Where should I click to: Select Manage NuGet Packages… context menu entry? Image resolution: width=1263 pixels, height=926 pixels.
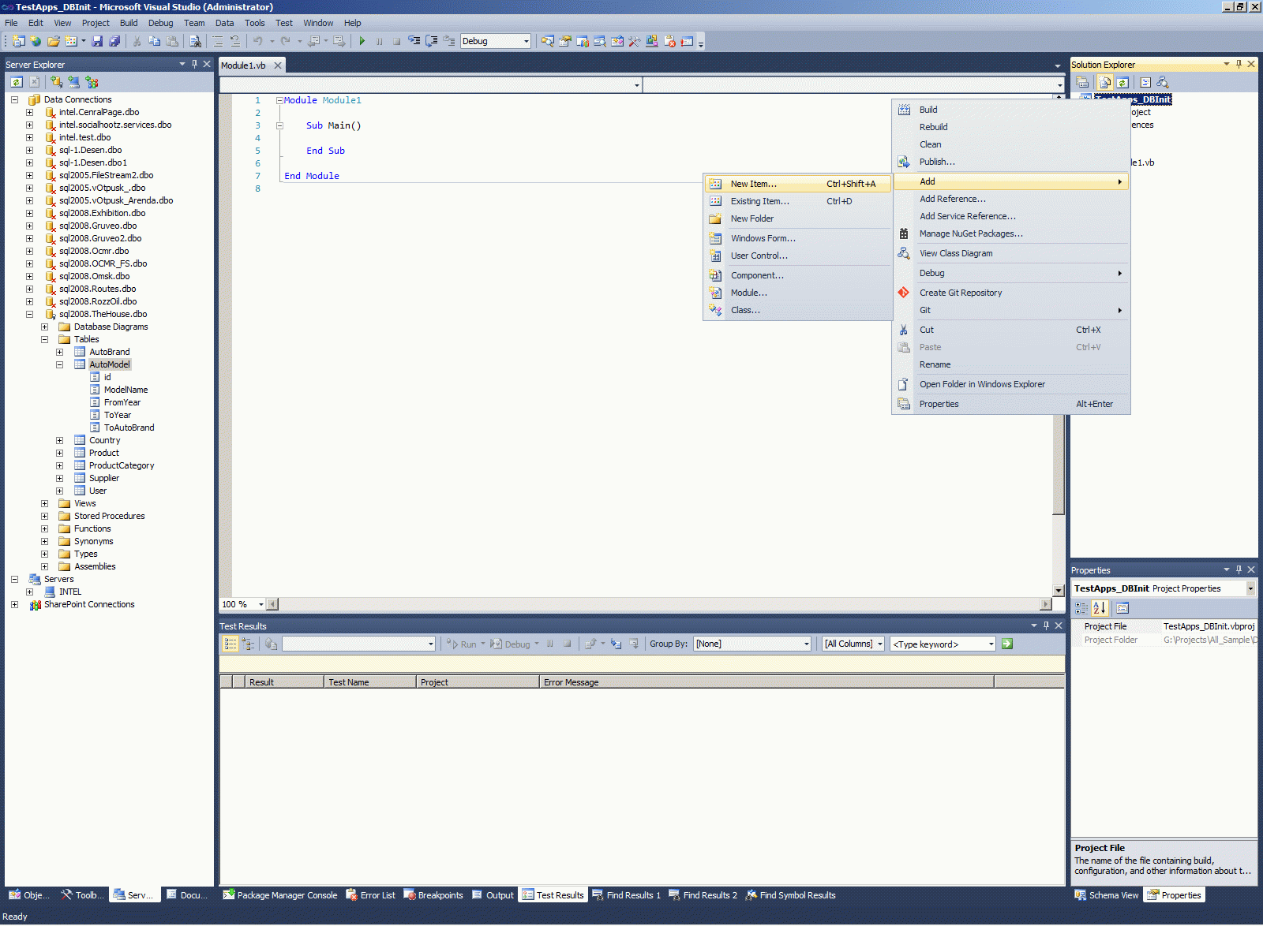[x=1011, y=233]
